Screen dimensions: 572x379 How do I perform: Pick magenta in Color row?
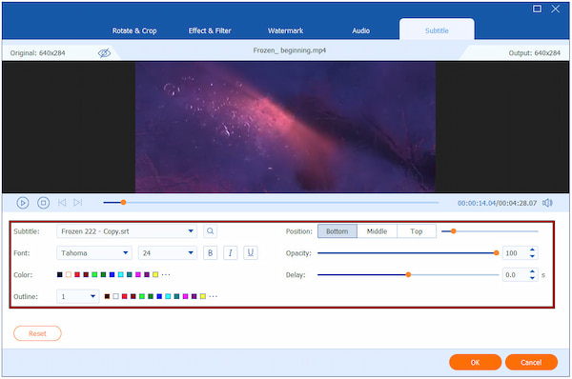(138, 274)
